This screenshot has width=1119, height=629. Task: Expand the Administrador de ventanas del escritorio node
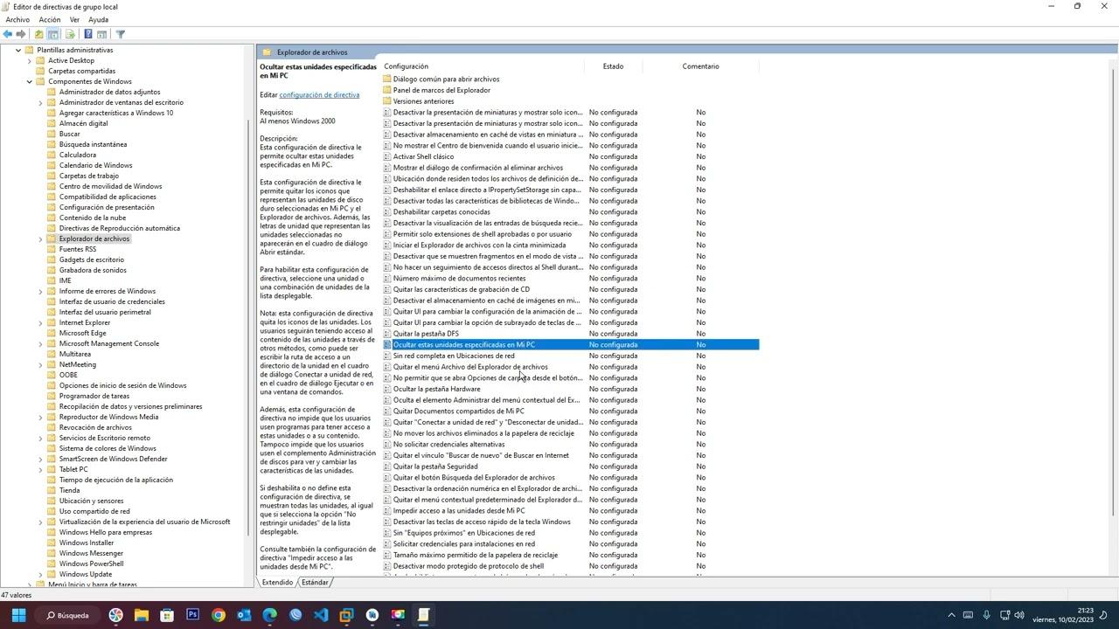pos(40,102)
